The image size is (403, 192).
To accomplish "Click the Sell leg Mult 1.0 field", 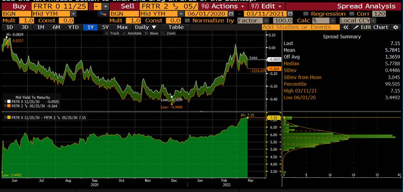I will coord(133,20).
